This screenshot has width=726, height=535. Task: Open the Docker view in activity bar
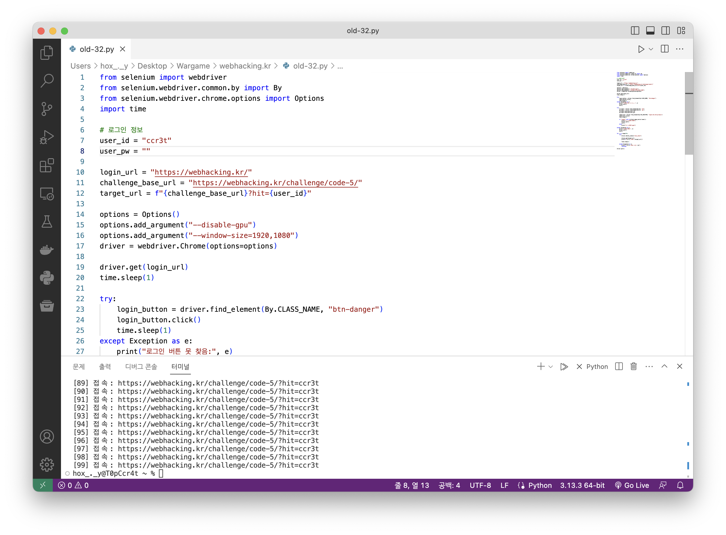click(x=47, y=250)
